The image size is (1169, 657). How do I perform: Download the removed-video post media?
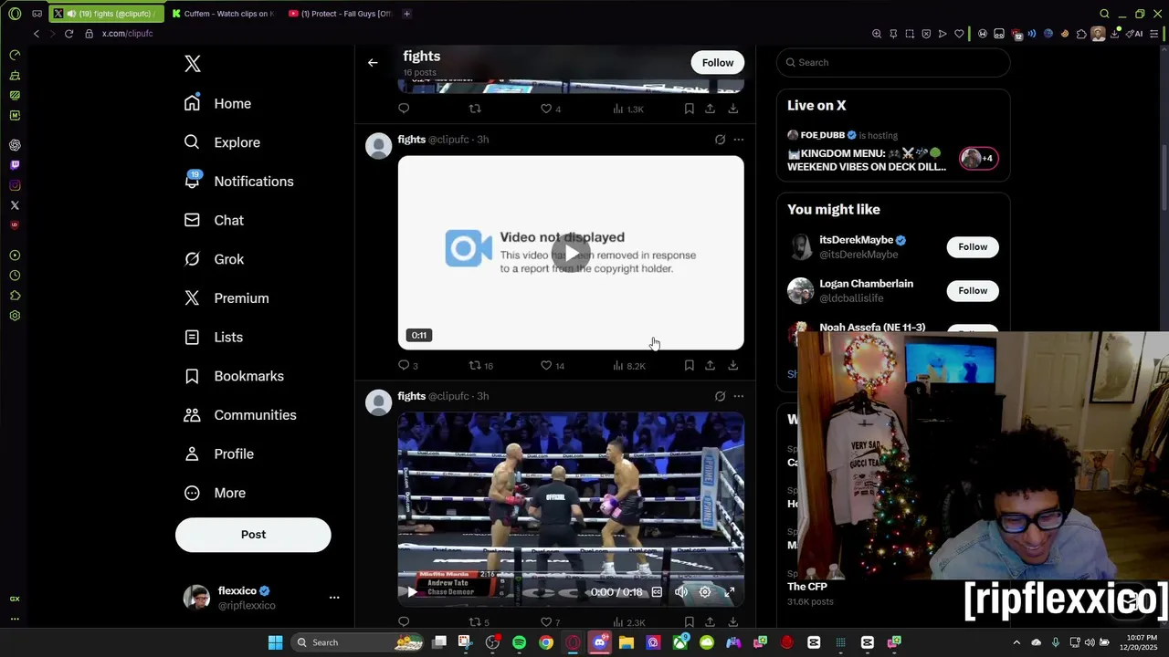[732, 365]
